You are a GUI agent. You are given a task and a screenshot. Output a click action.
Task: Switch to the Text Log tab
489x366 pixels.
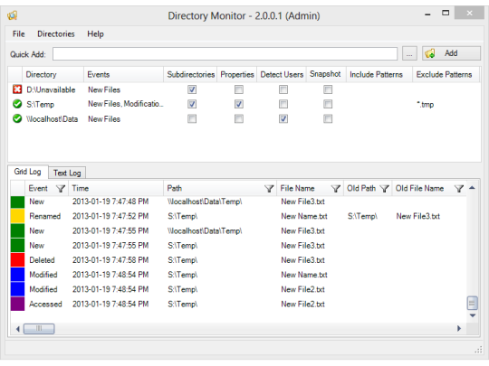click(67, 173)
